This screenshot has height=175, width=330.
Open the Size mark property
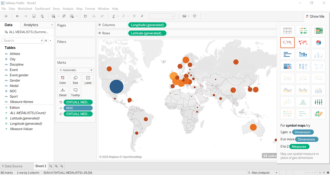(75, 79)
